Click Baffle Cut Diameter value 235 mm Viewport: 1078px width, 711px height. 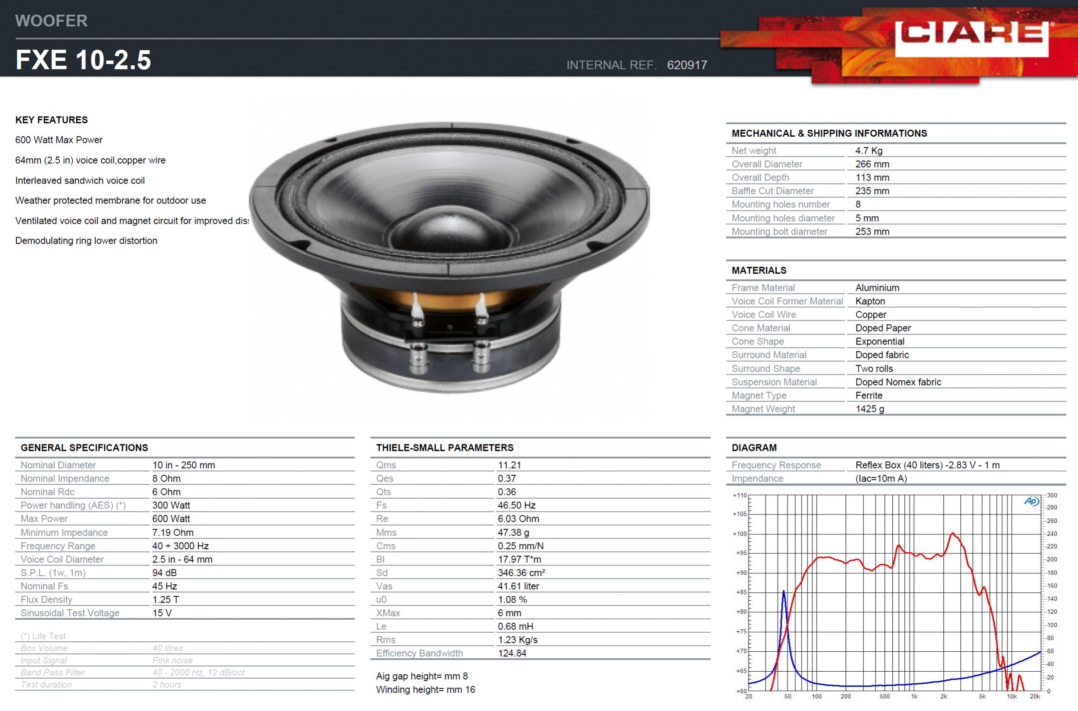pyautogui.click(x=872, y=191)
